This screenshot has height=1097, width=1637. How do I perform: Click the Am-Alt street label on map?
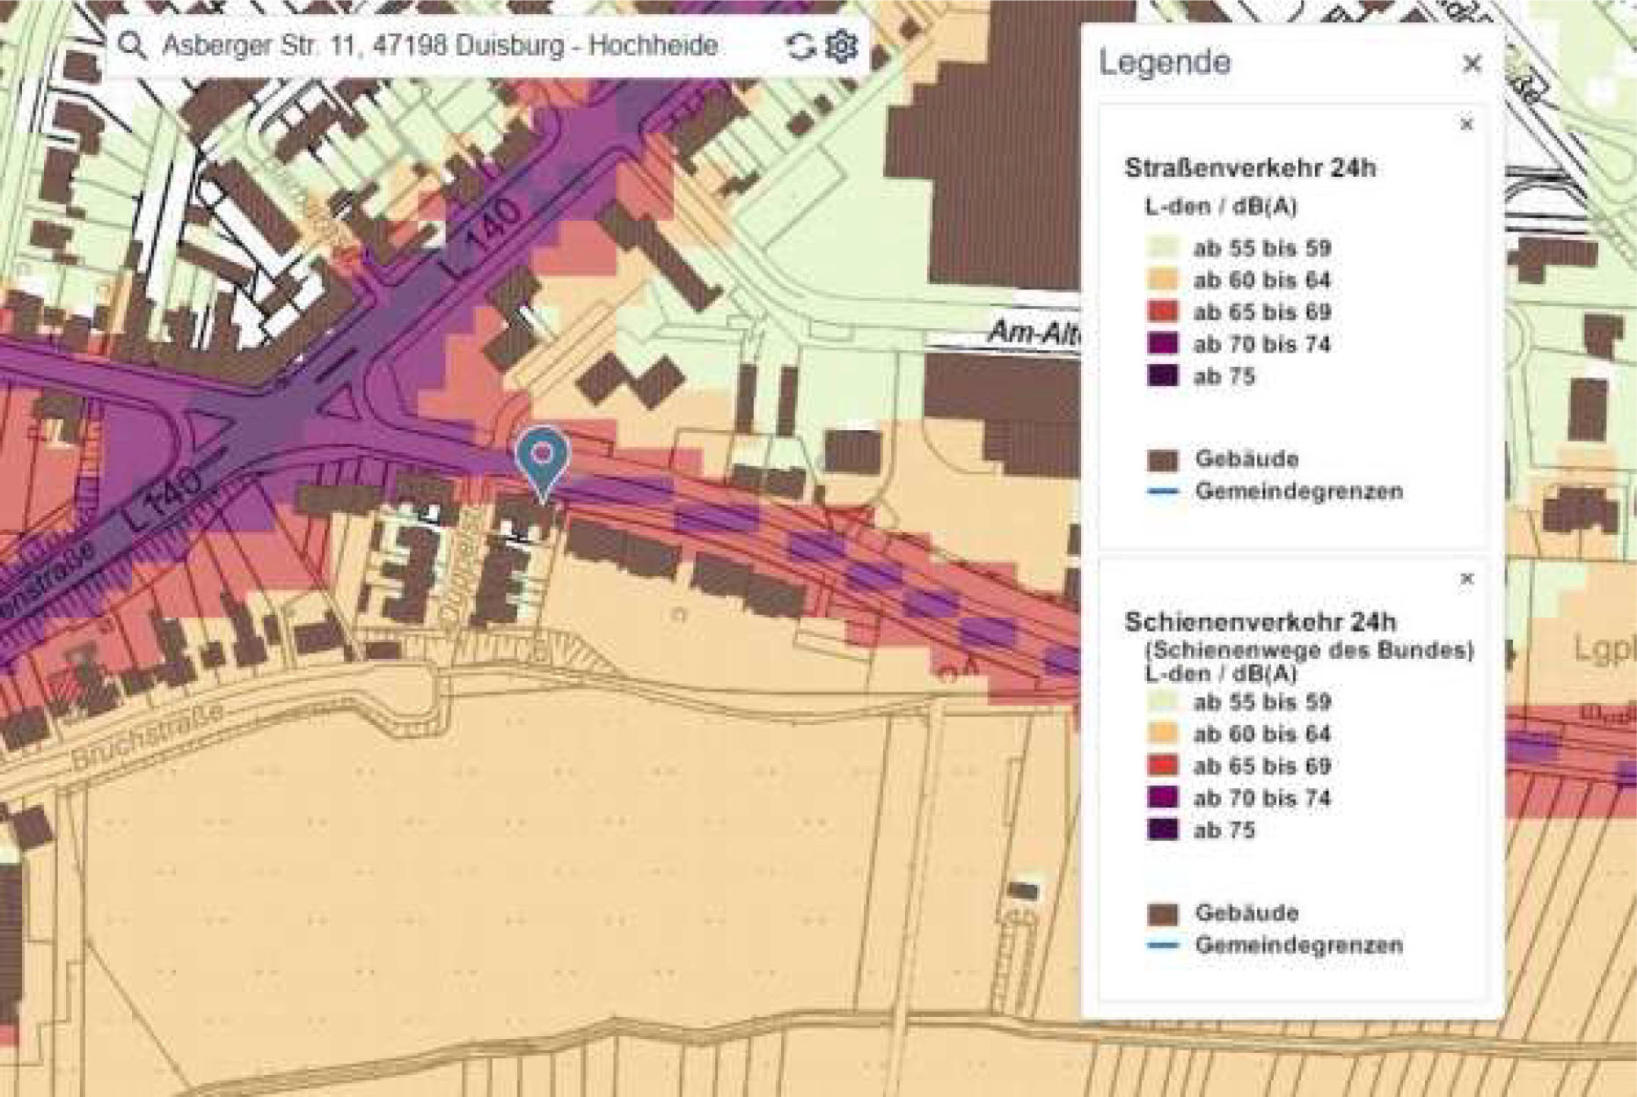1033,333
